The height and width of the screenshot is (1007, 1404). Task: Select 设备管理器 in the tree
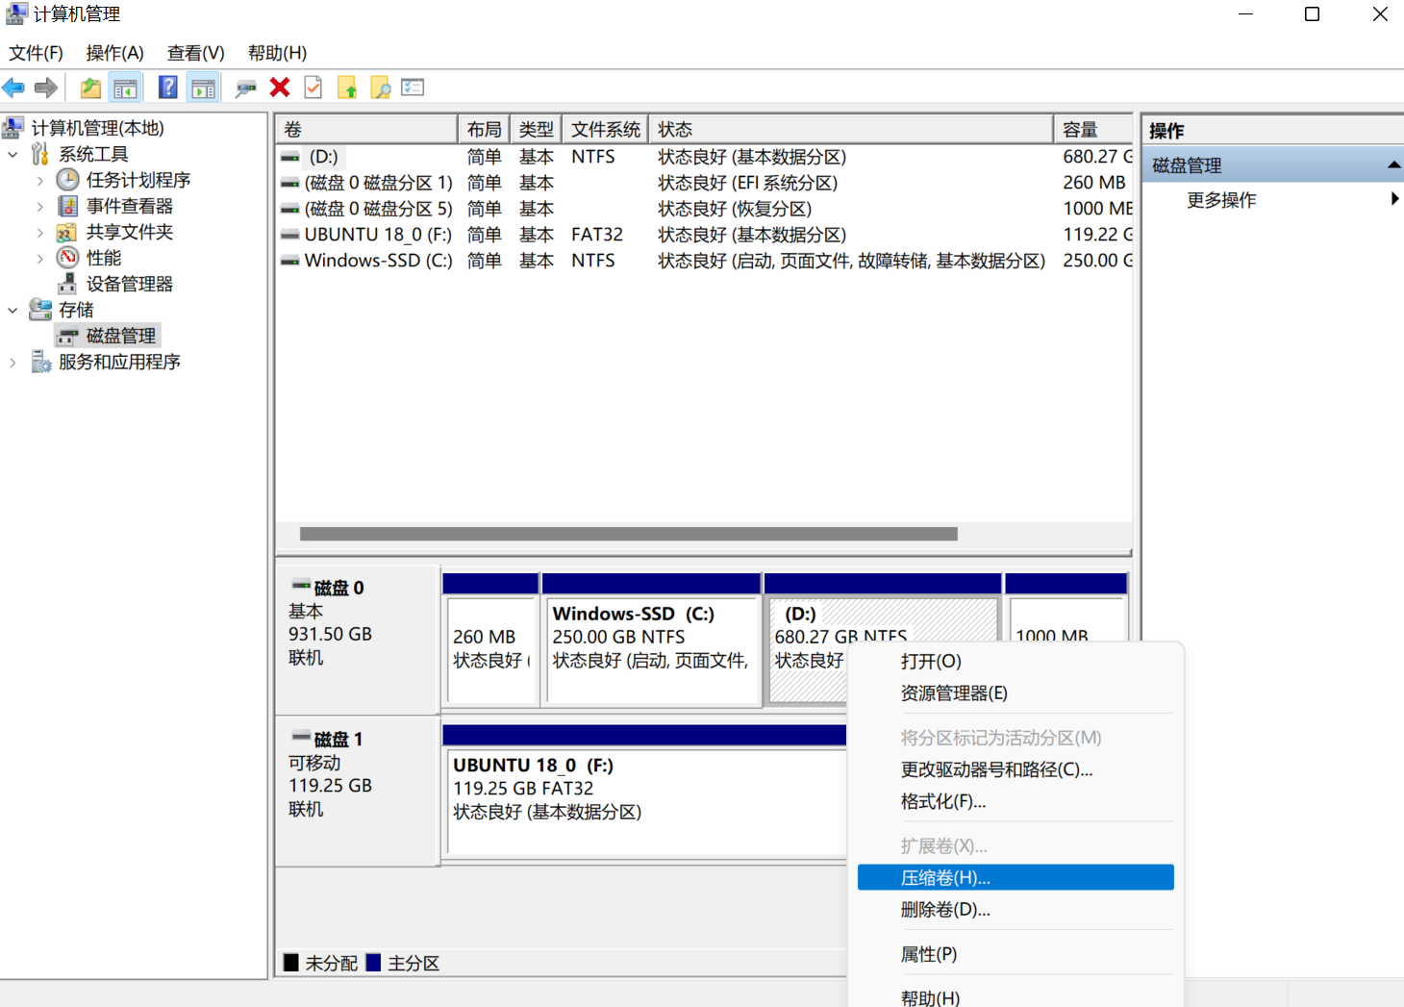129,284
